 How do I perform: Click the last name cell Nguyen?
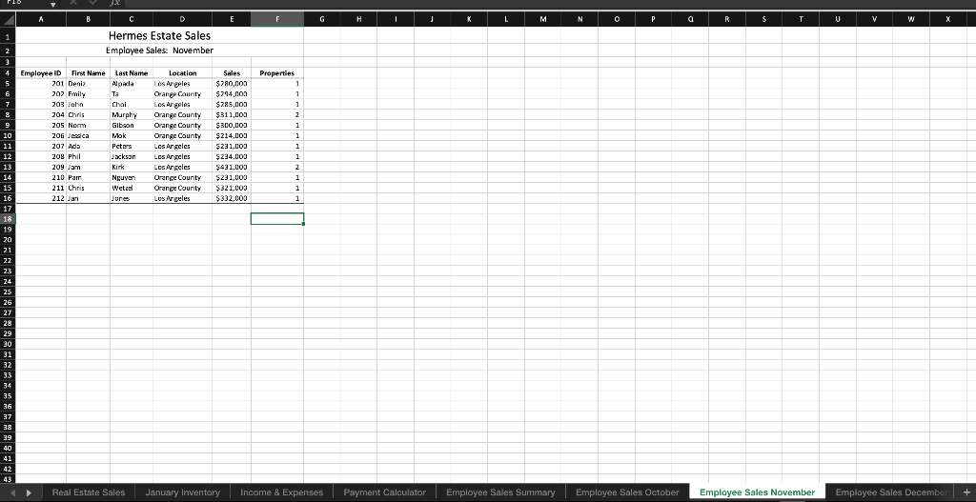pyautogui.click(x=132, y=177)
